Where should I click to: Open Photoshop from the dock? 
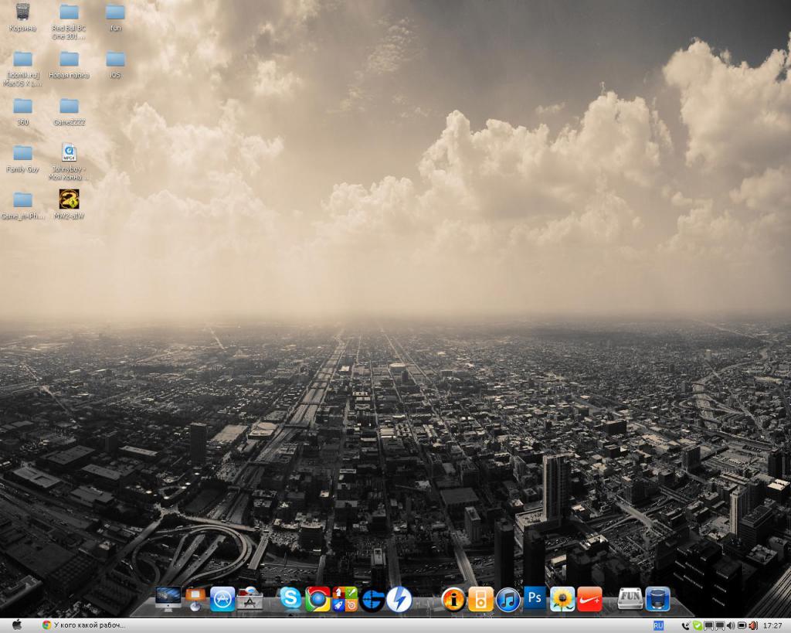click(x=535, y=598)
